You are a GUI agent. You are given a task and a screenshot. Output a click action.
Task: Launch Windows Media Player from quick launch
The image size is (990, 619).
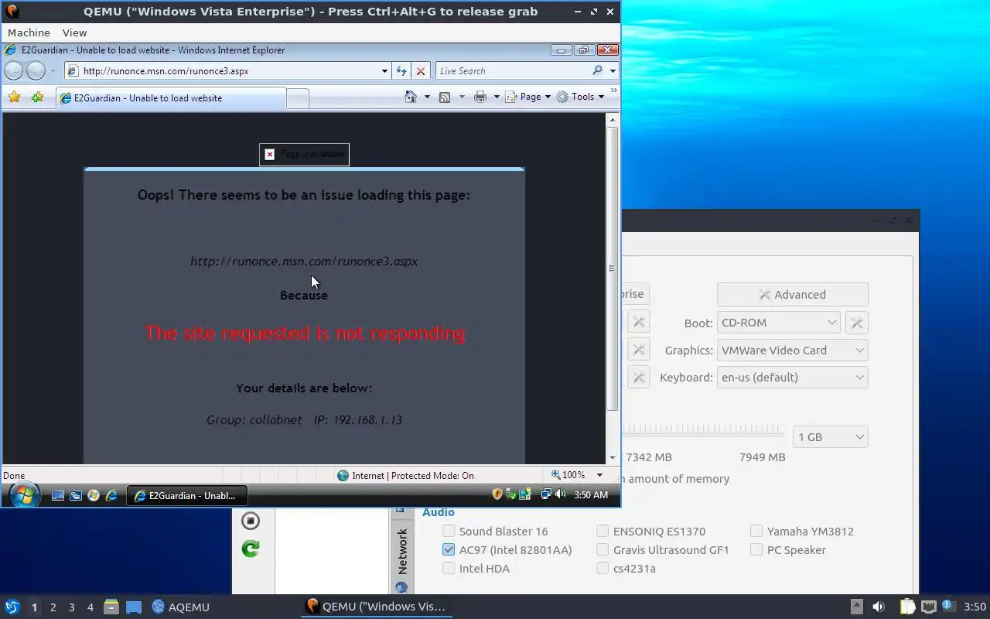pos(94,495)
